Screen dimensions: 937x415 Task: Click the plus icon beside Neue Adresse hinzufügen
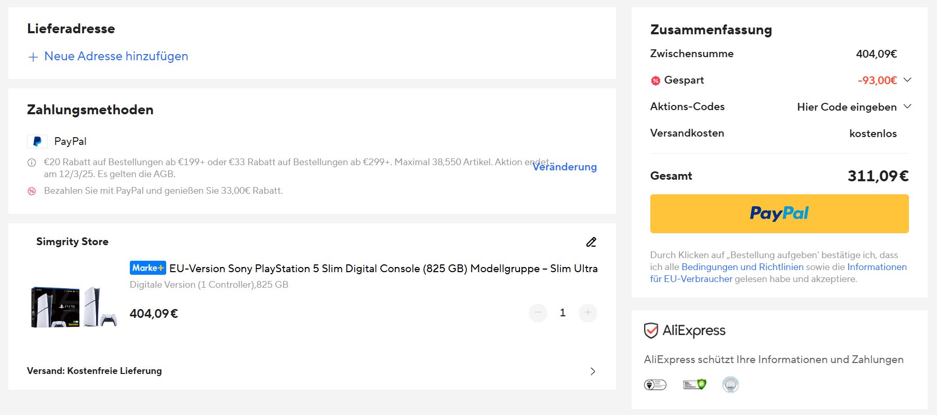(x=33, y=57)
